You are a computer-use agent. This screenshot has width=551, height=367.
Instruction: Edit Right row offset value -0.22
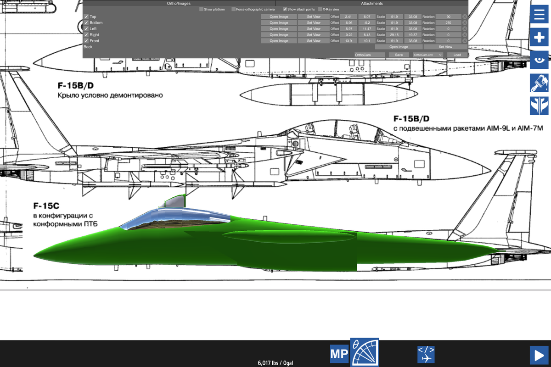coord(349,34)
